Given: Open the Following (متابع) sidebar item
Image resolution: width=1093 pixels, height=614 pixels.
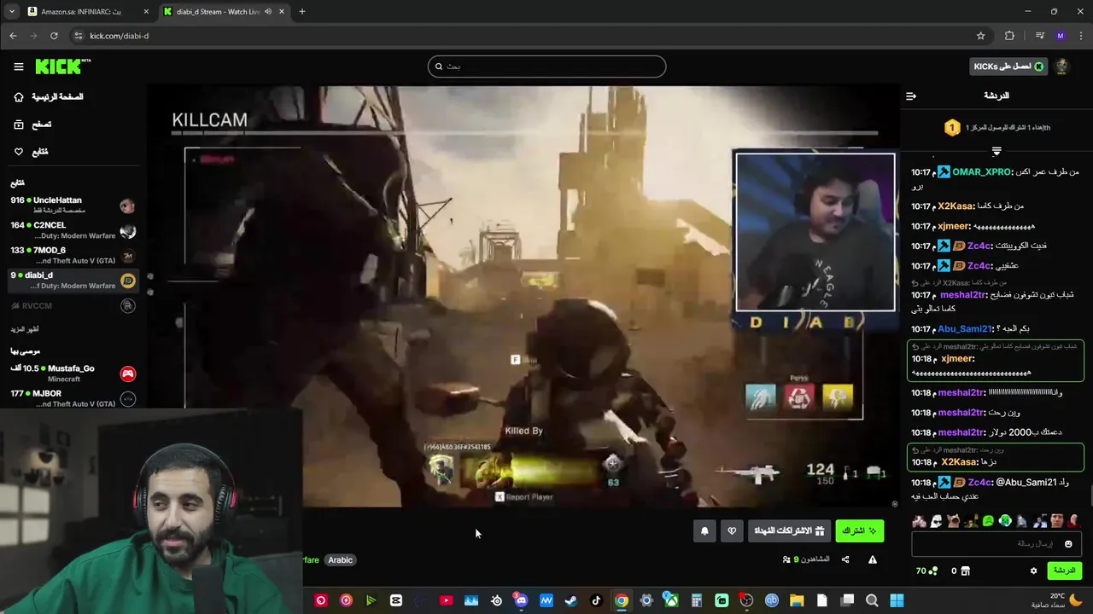Looking at the screenshot, I should click(31, 152).
